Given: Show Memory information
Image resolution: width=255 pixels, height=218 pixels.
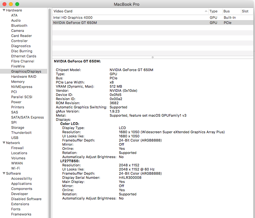Looking at the screenshot, I should (x=18, y=82).
